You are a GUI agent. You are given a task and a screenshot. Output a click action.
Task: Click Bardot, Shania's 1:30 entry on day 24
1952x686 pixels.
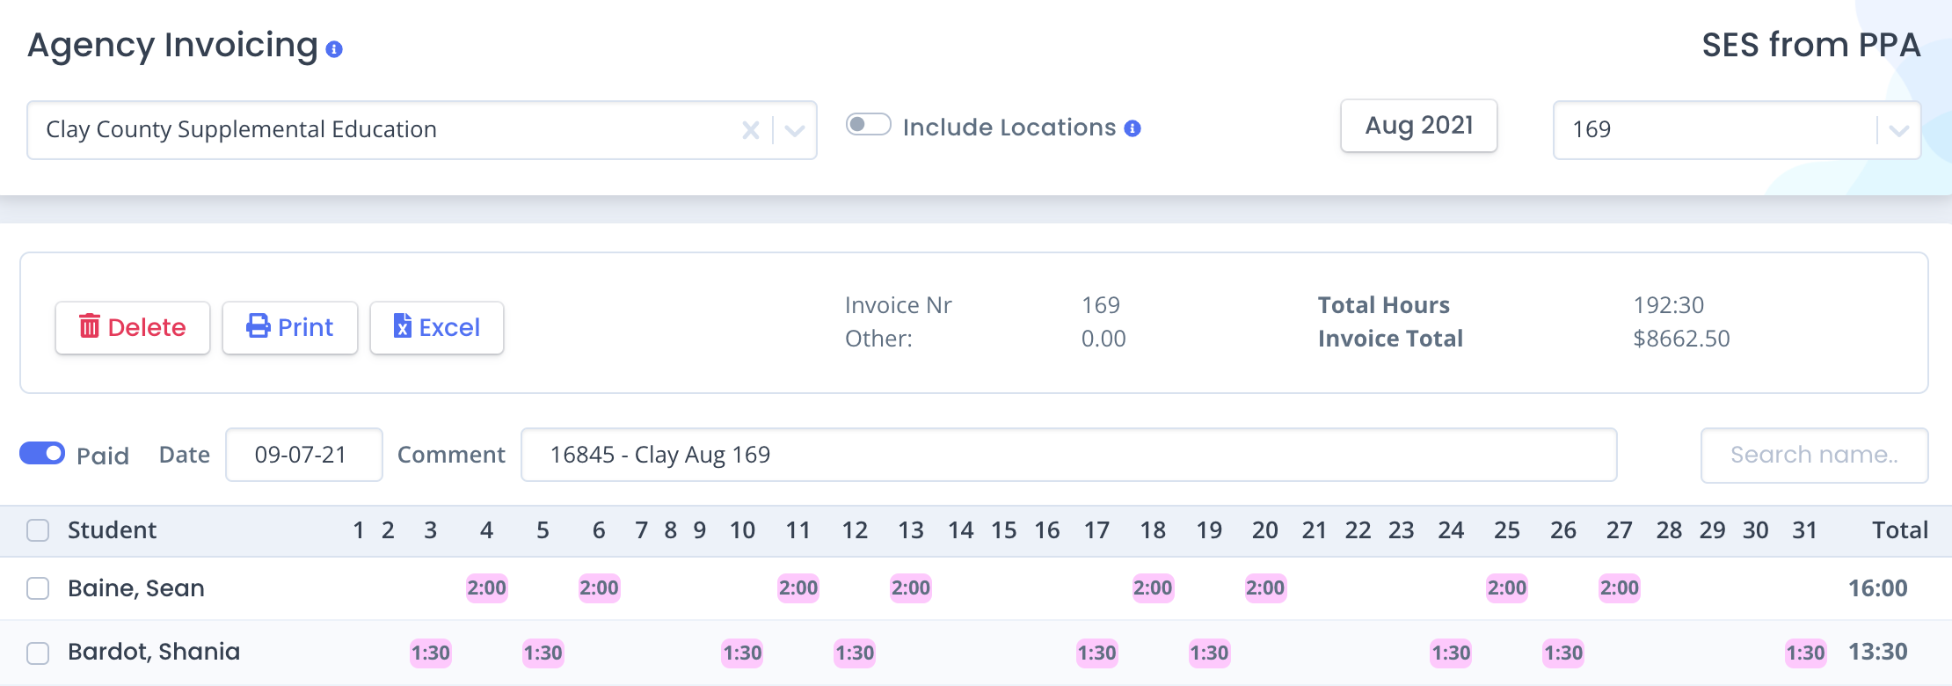(1452, 653)
